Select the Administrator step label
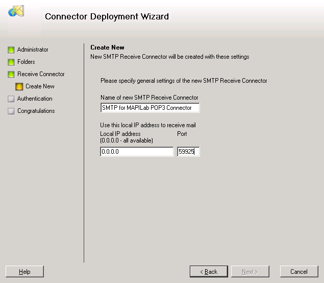The image size is (324, 283). [x=33, y=50]
